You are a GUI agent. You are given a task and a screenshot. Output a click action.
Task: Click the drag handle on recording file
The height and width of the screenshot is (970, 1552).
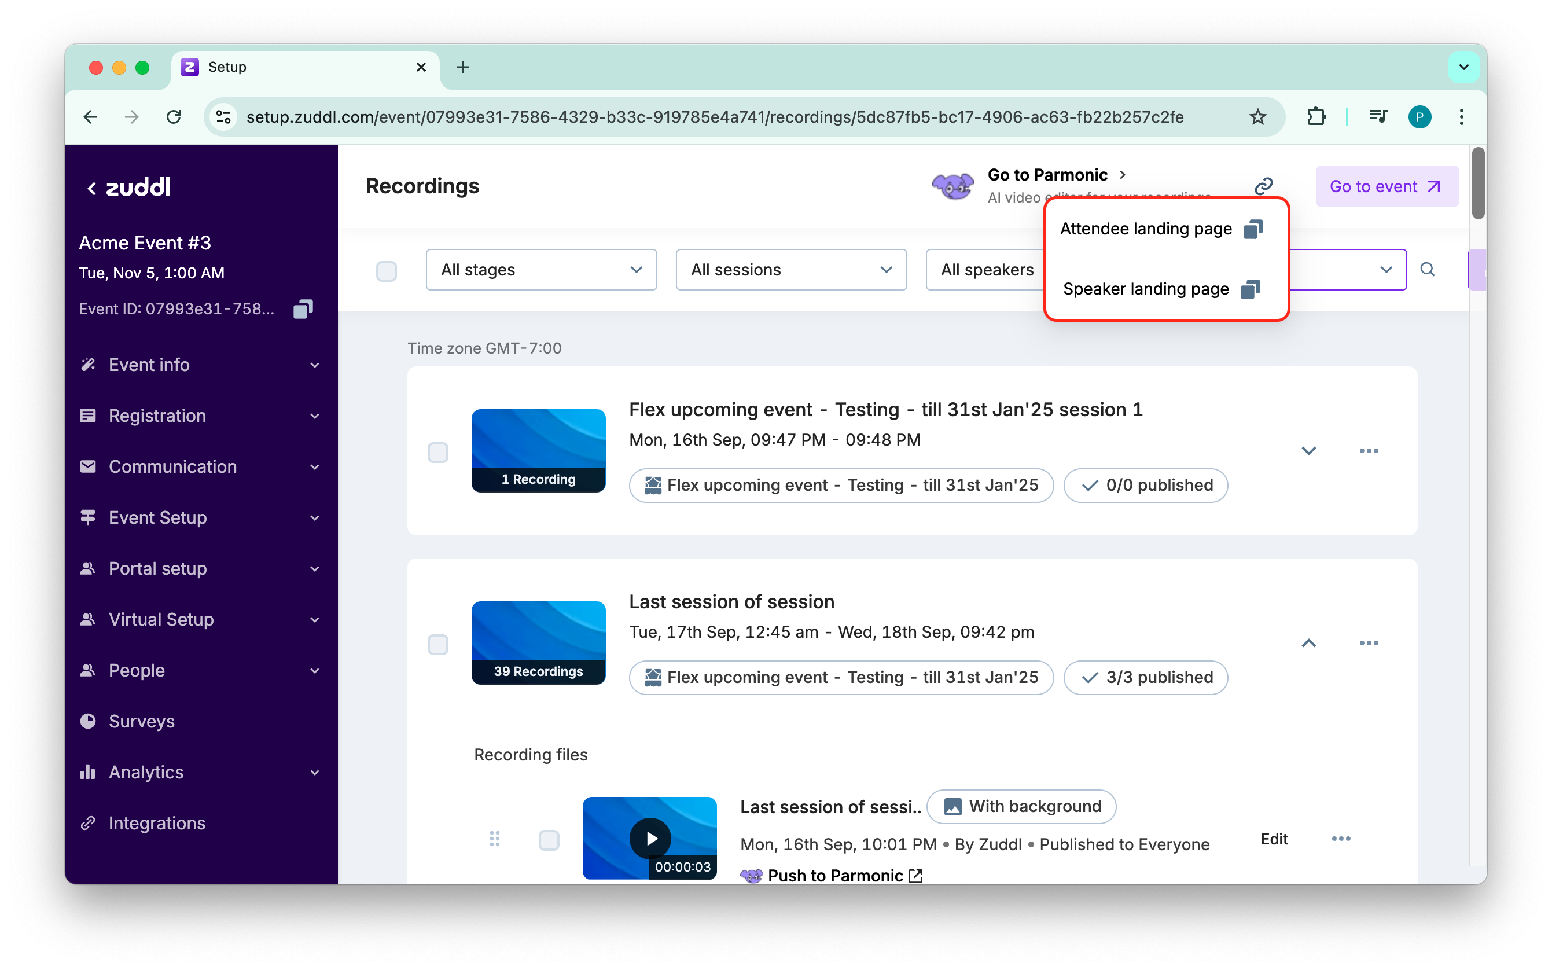(494, 839)
